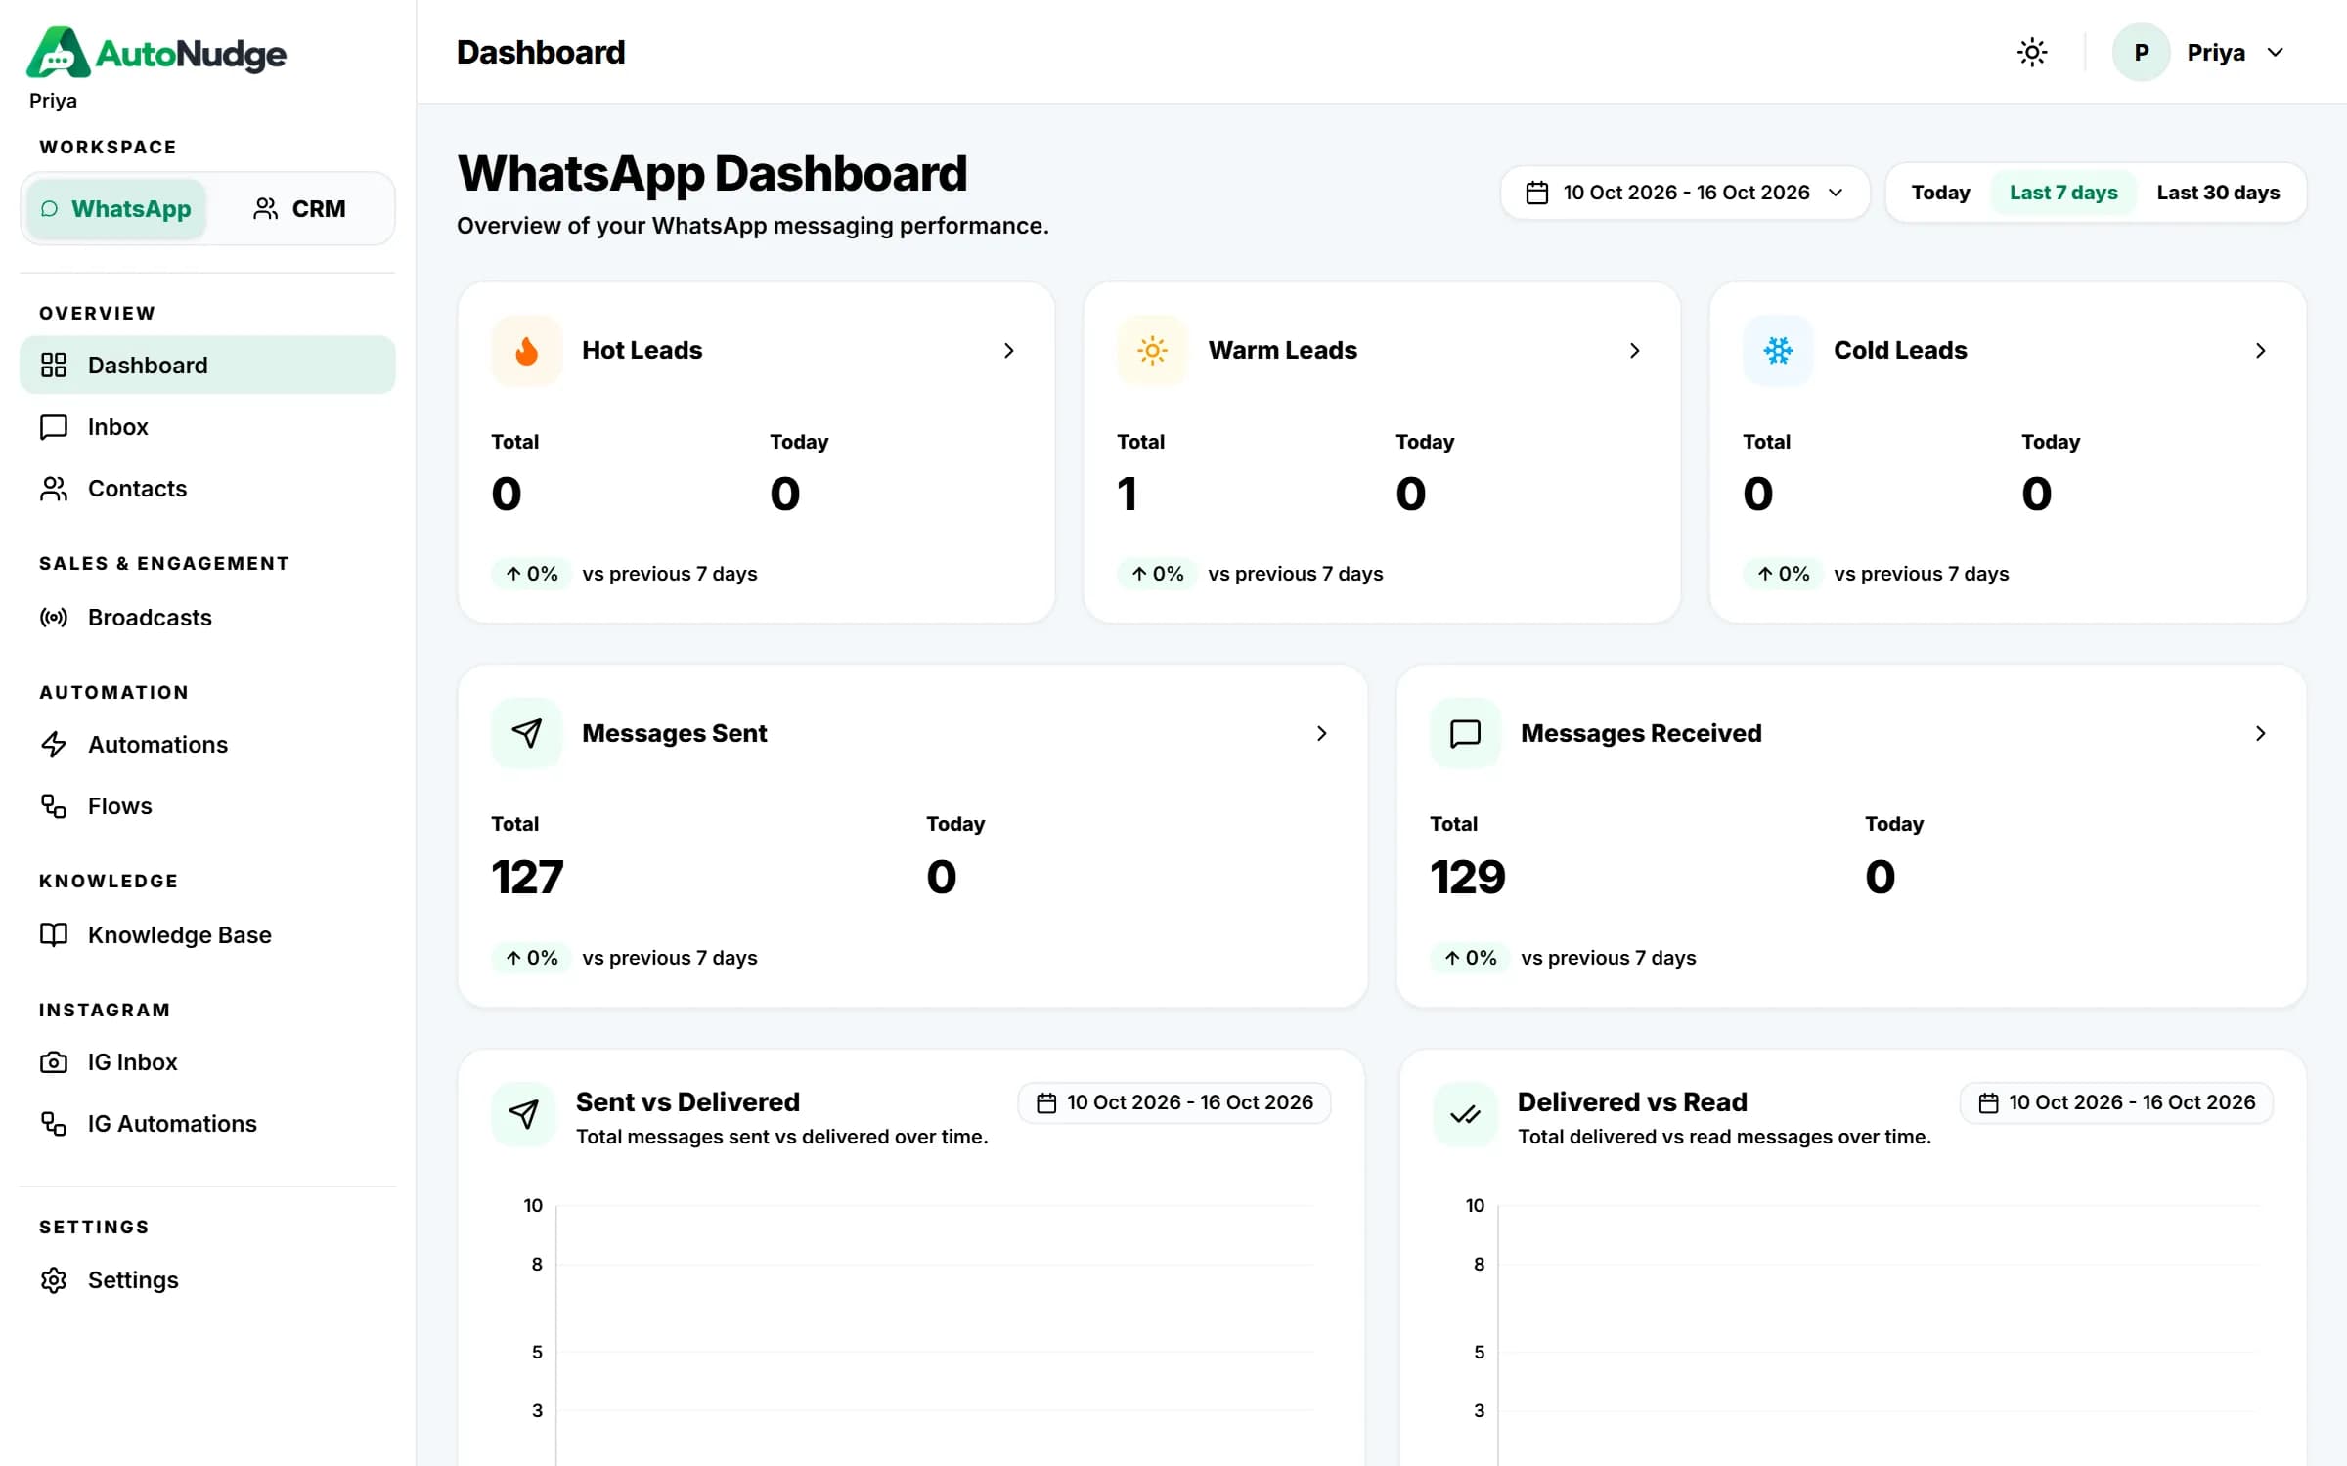Screen dimensions: 2347x1466
Task: Select the Last 7 days filter
Action: (x=2063, y=193)
